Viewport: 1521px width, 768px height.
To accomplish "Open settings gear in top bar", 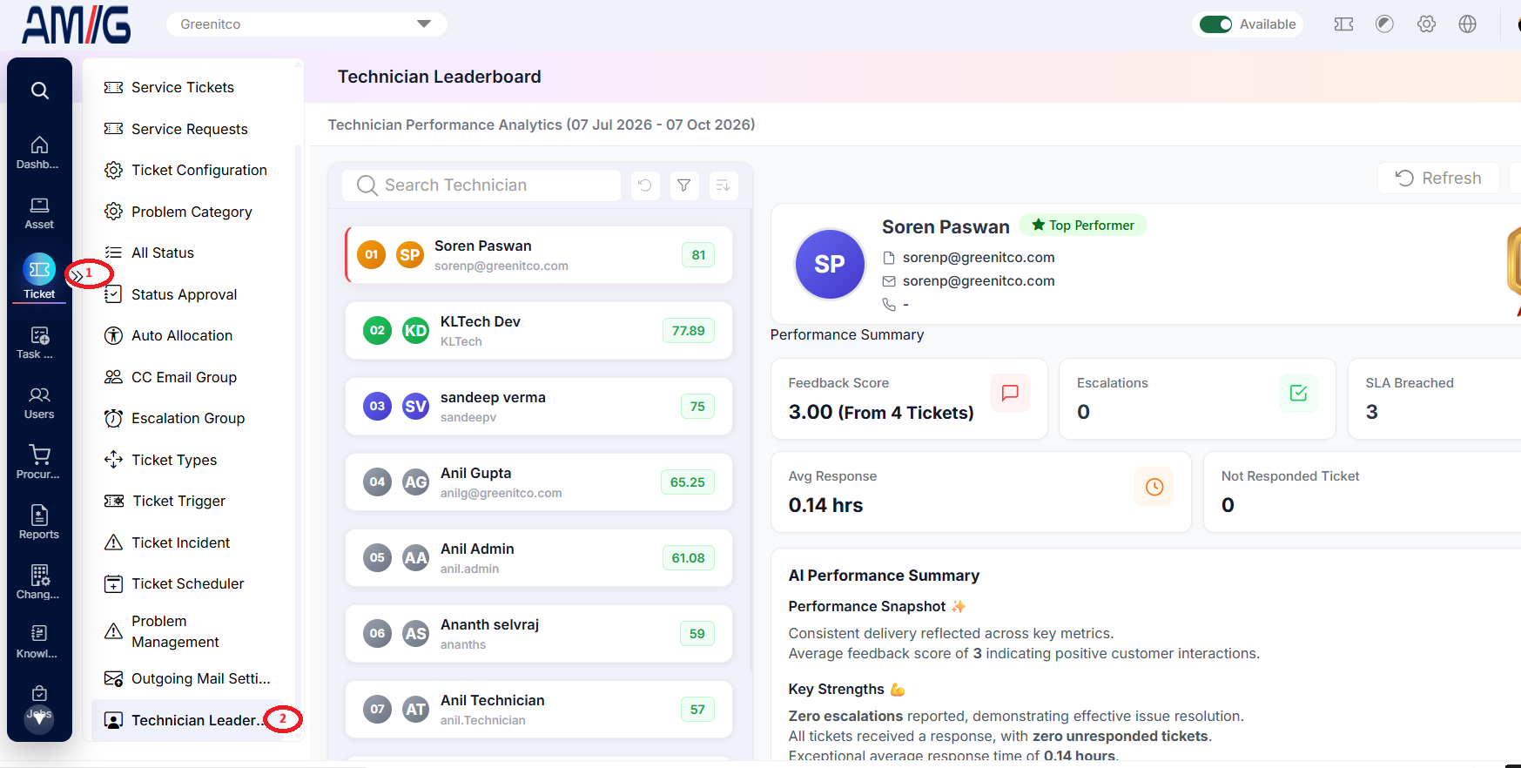I will pyautogui.click(x=1426, y=24).
